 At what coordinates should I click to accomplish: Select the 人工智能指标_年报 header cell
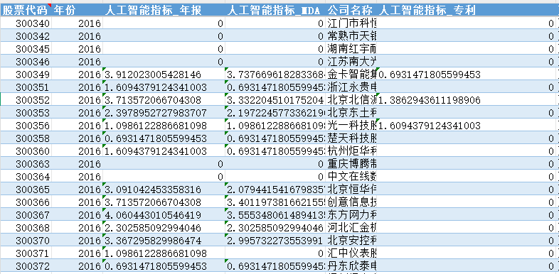(164, 11)
